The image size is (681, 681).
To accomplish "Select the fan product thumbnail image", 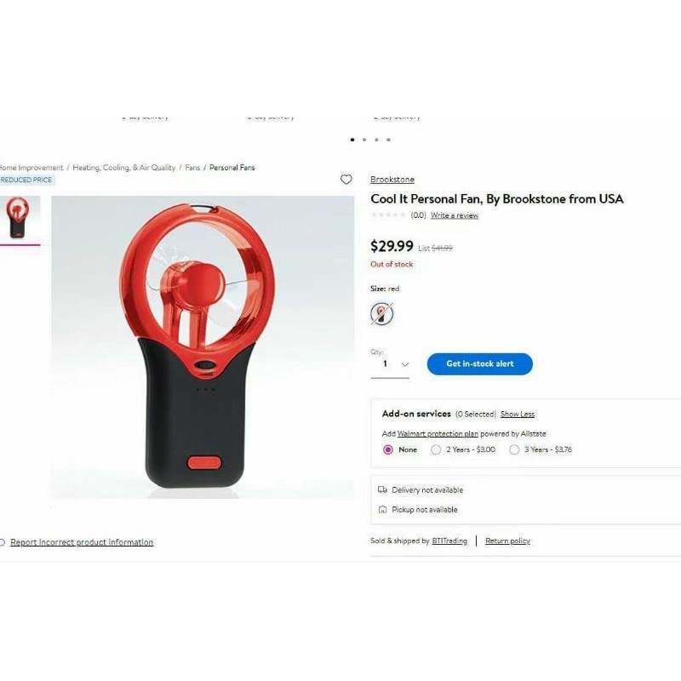I will [x=20, y=218].
